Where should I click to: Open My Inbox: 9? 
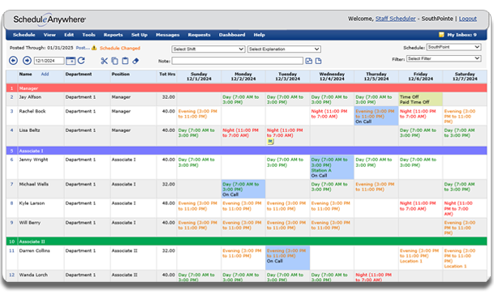(x=462, y=35)
